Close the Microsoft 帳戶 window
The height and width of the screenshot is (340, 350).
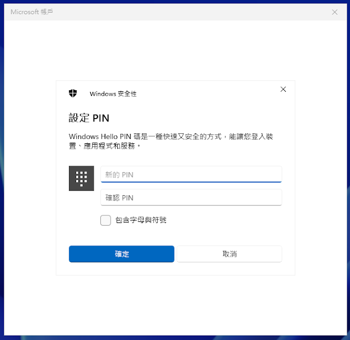[335, 12]
